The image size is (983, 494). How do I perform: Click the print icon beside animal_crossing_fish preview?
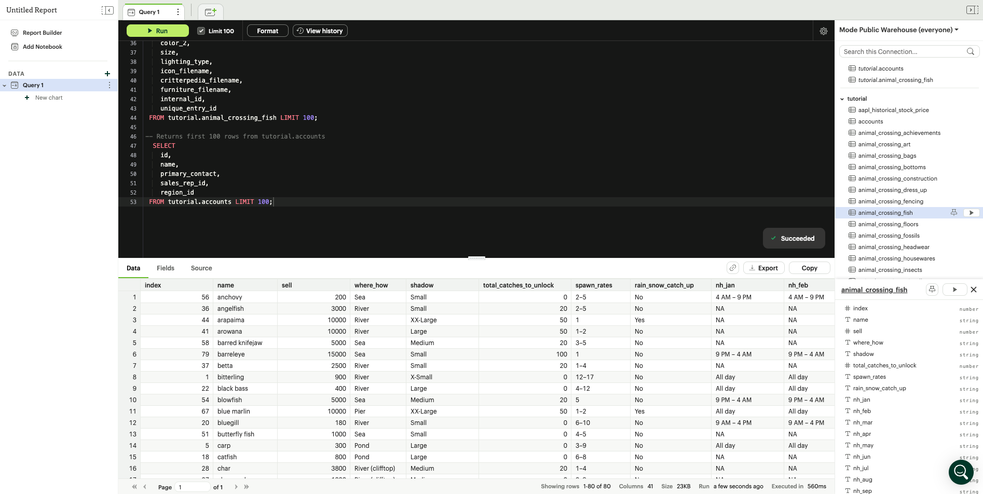coord(932,290)
